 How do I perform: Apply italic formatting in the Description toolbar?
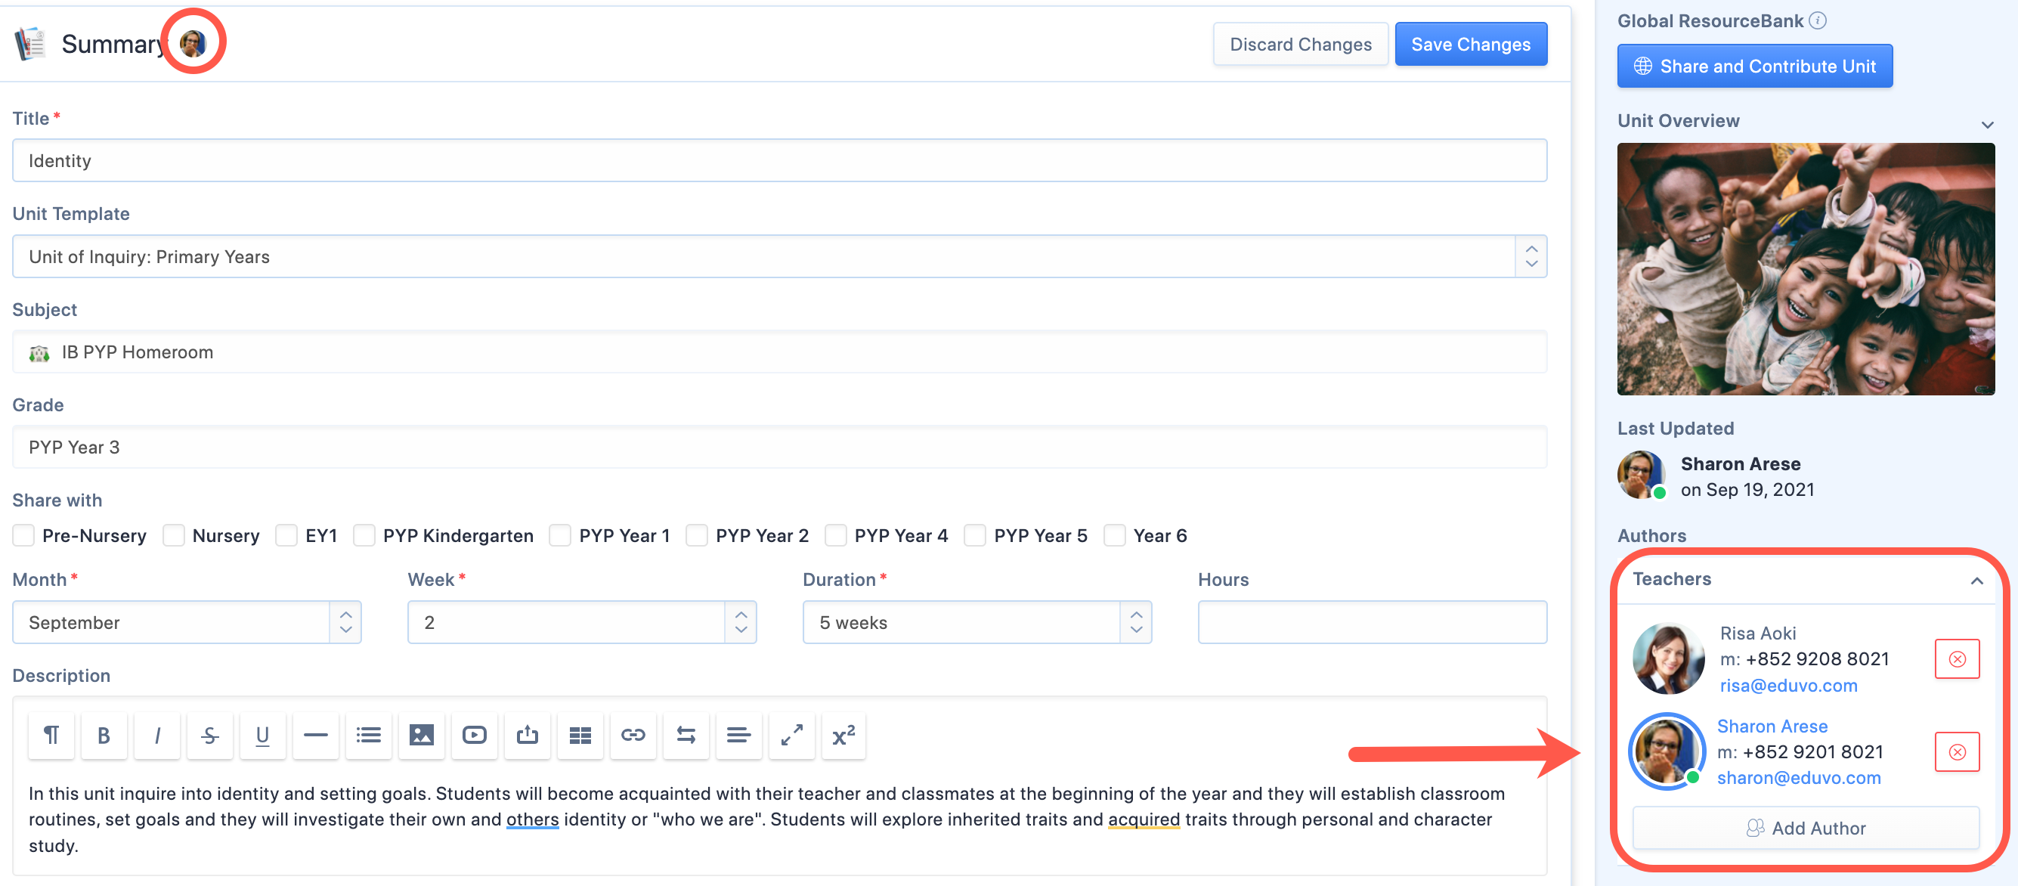tap(156, 735)
